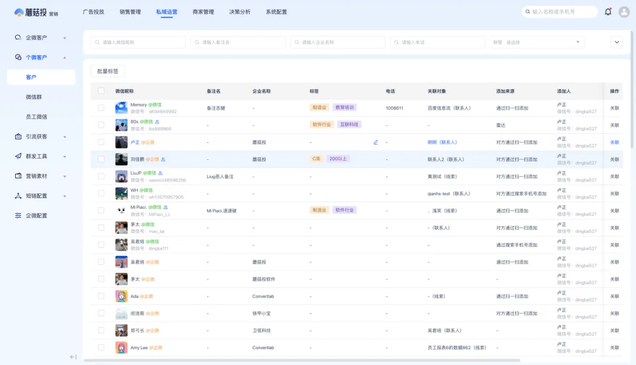The height and width of the screenshot is (365, 636).
Task: Open the 营销素材 sidebar icon
Action: point(18,176)
